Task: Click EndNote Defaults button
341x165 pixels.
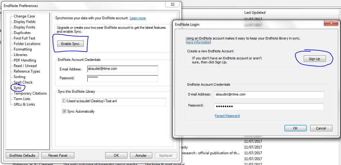Action: click(x=22, y=156)
